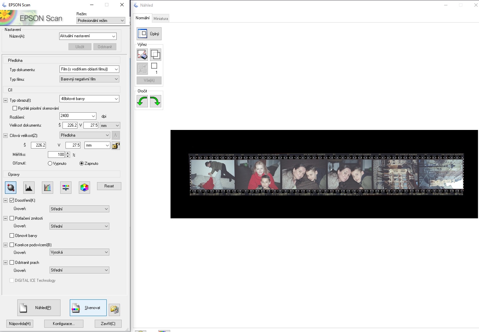Switch to the Normální tab

click(x=142, y=18)
